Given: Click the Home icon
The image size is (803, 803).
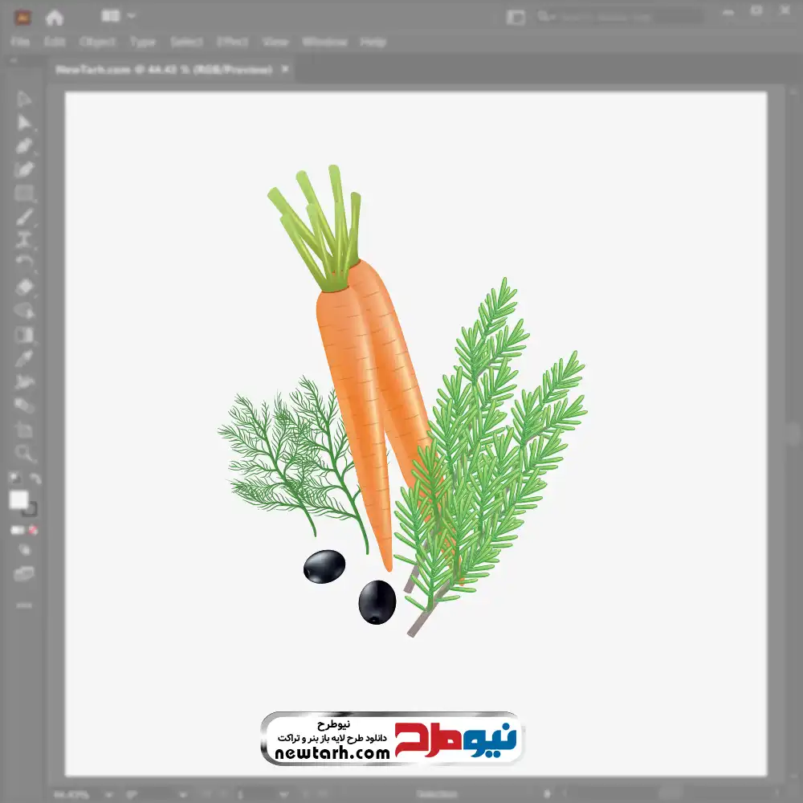Looking at the screenshot, I should (x=55, y=17).
